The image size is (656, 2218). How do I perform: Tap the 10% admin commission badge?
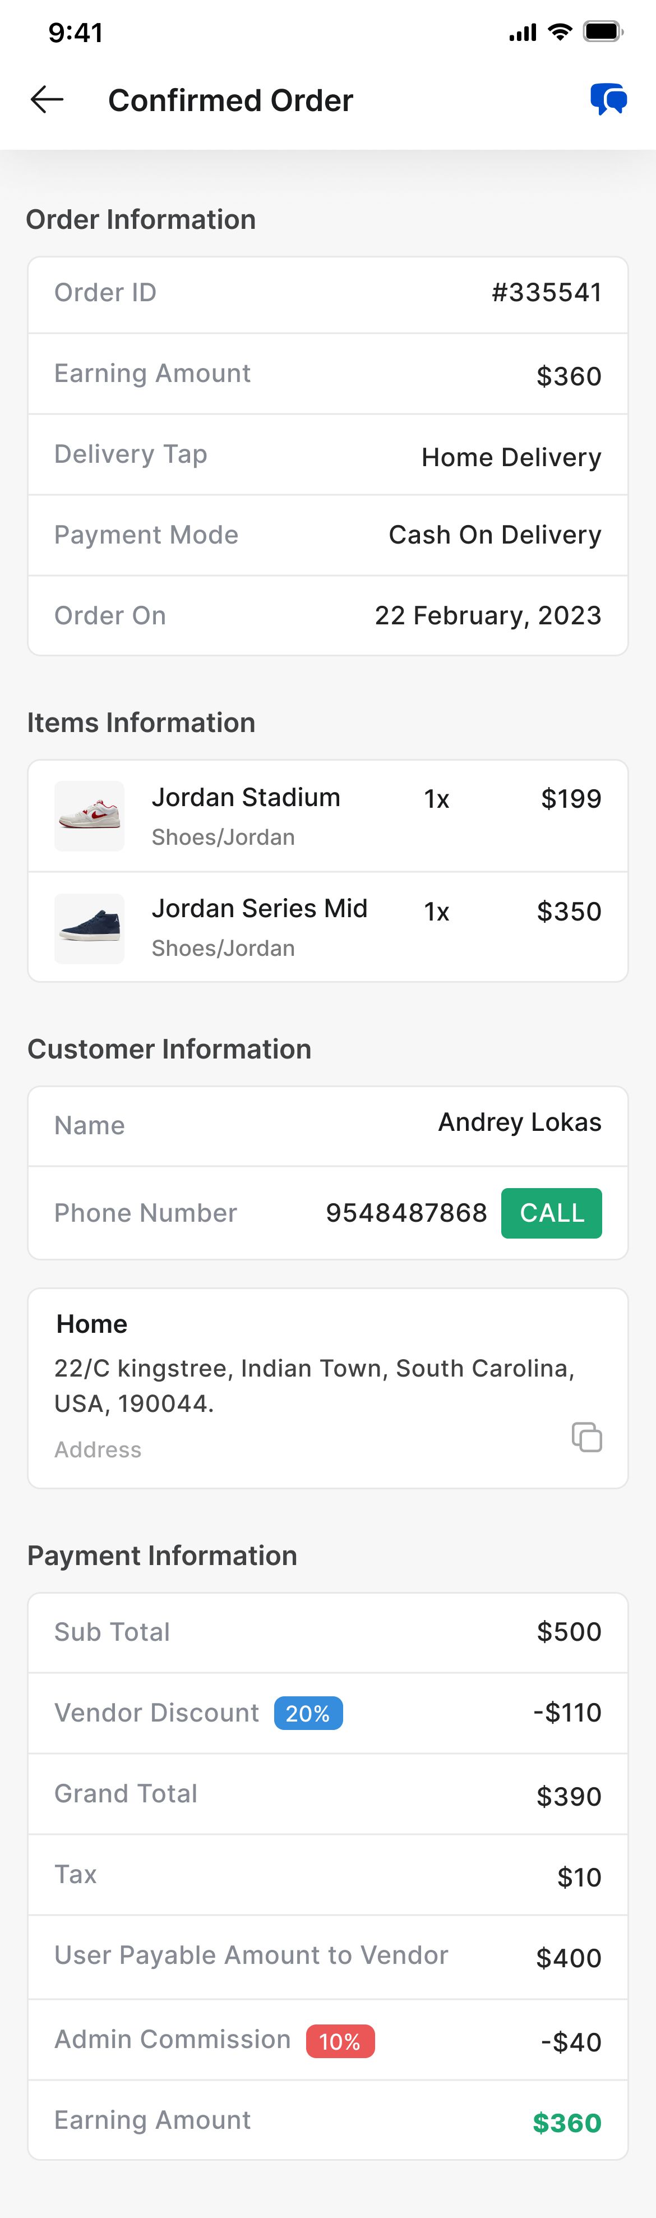[x=340, y=2041]
